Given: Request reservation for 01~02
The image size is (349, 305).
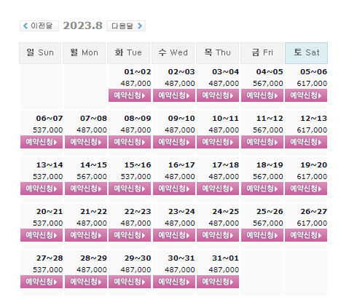Looking at the screenshot, I should click(x=130, y=95).
